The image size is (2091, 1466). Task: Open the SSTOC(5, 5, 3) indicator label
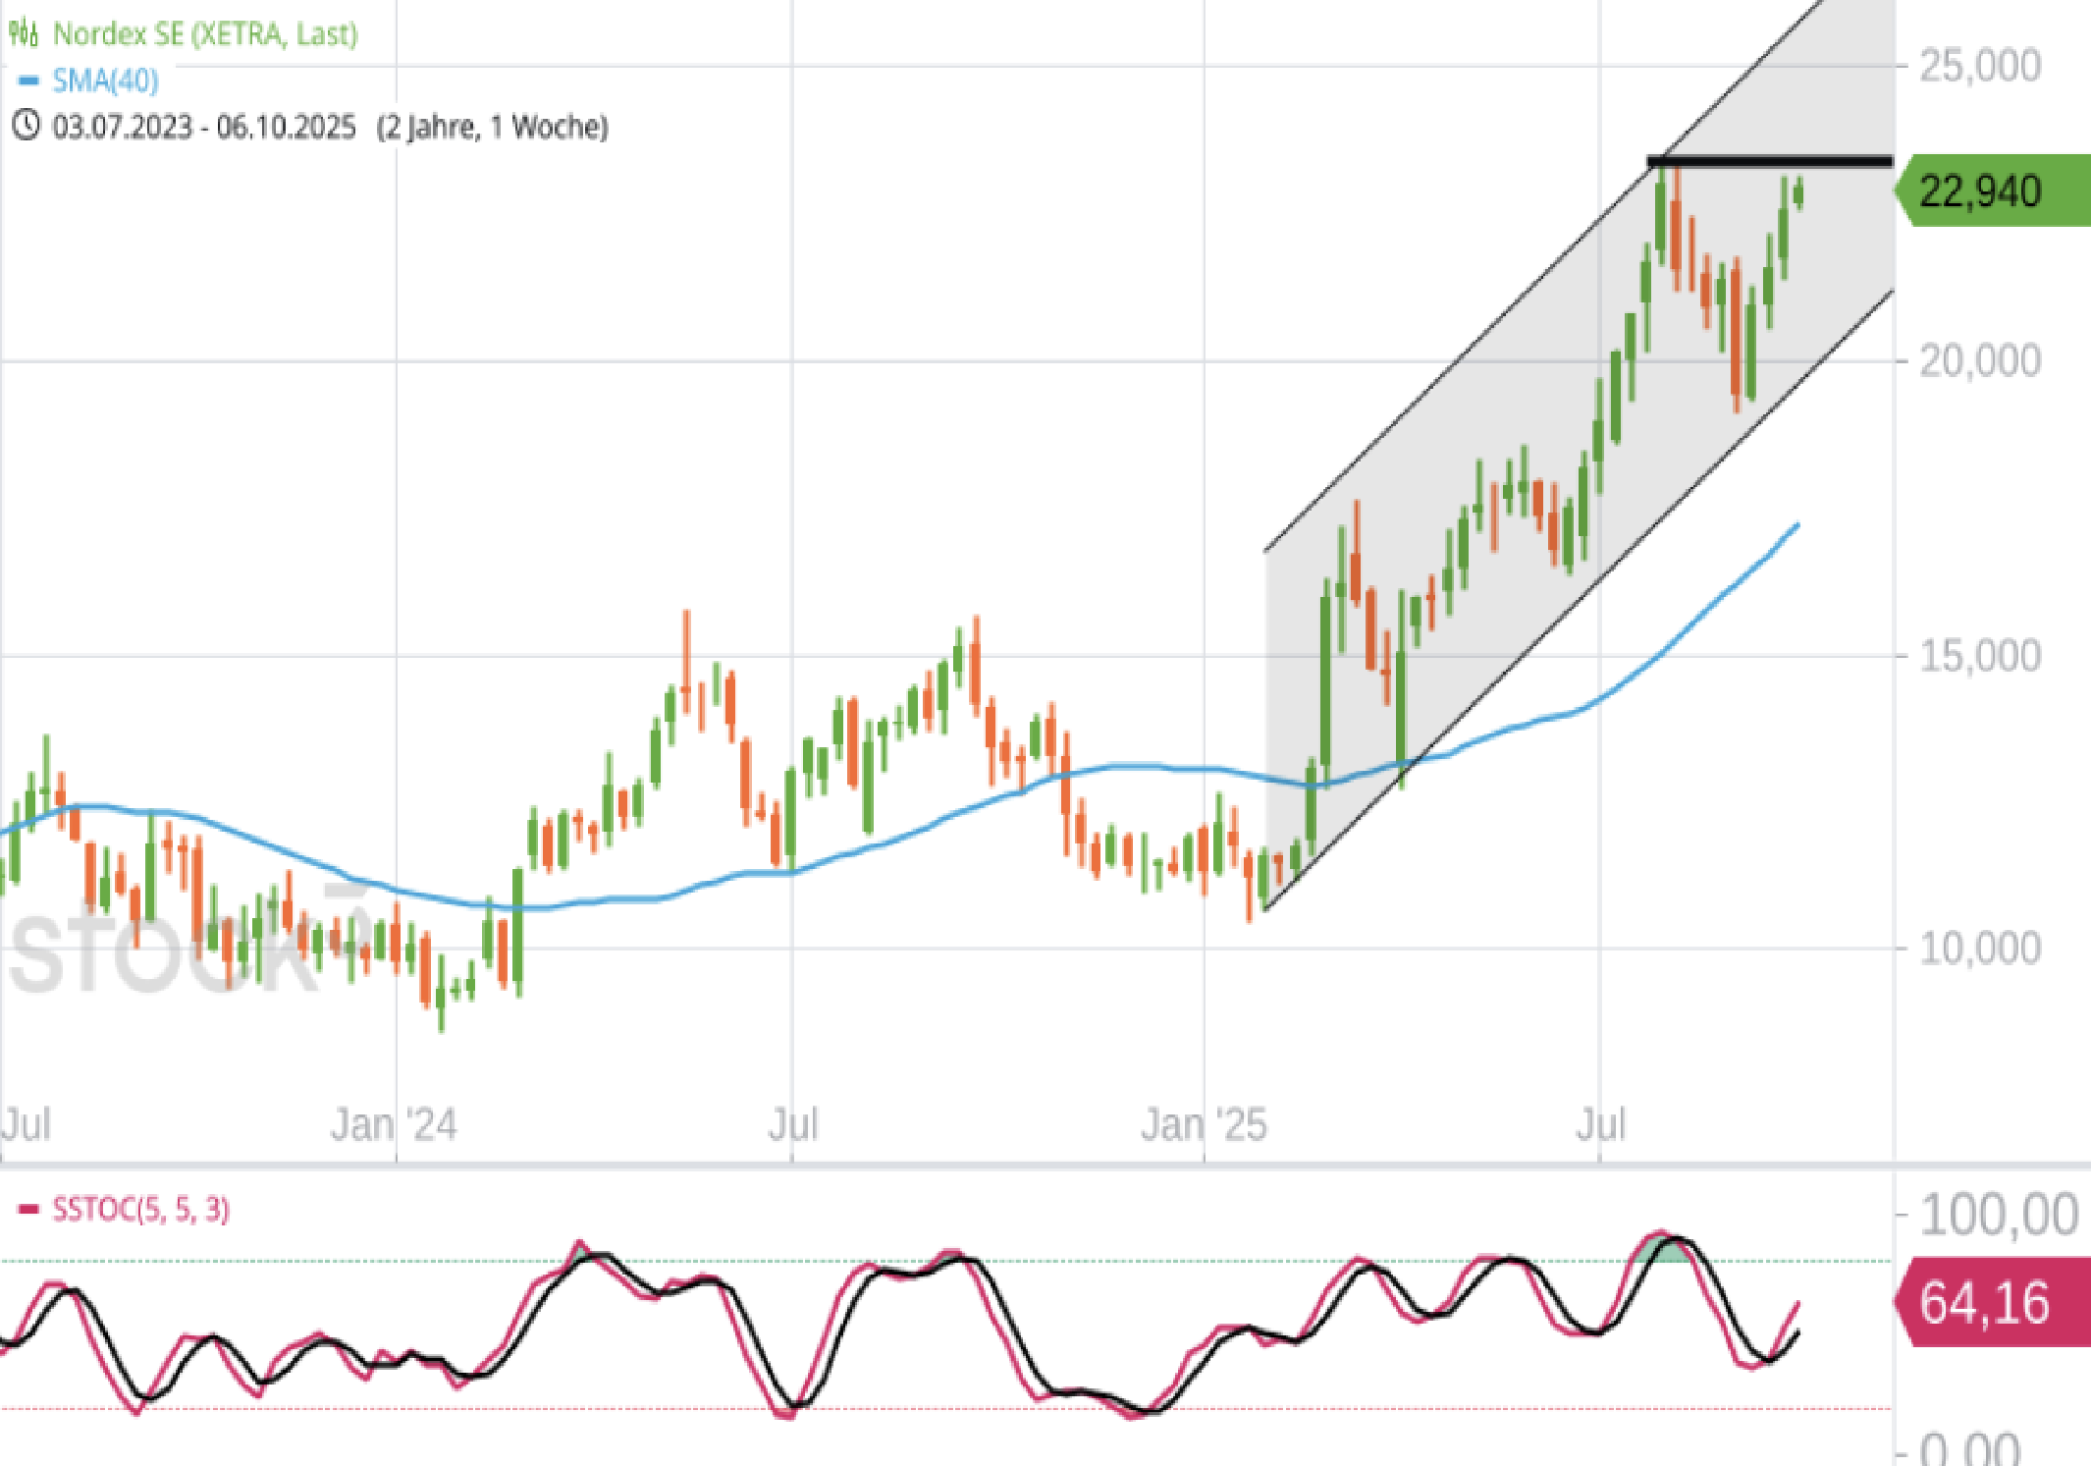140,1209
